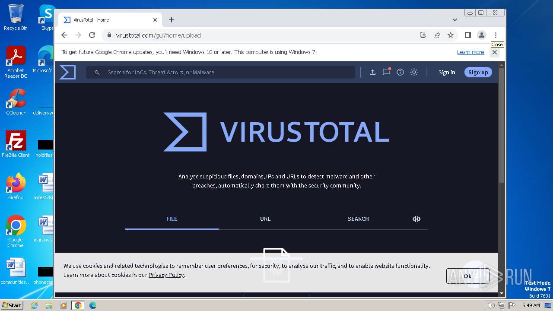Open the Chrome profile avatar icon

[481, 35]
